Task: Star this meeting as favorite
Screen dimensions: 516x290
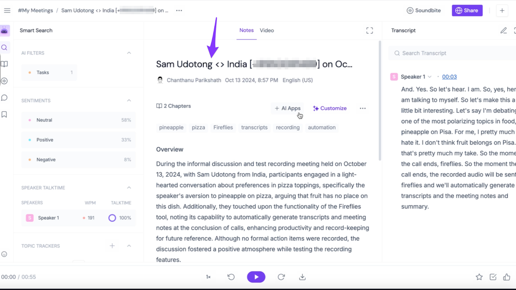Action: coord(479,277)
